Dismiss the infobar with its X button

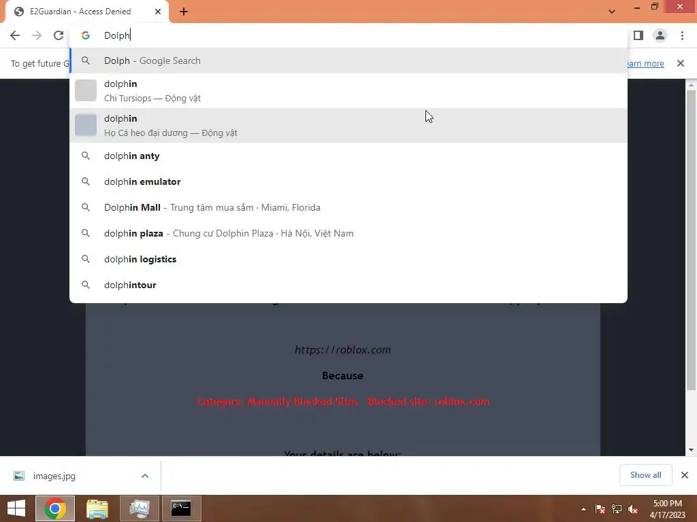point(681,63)
